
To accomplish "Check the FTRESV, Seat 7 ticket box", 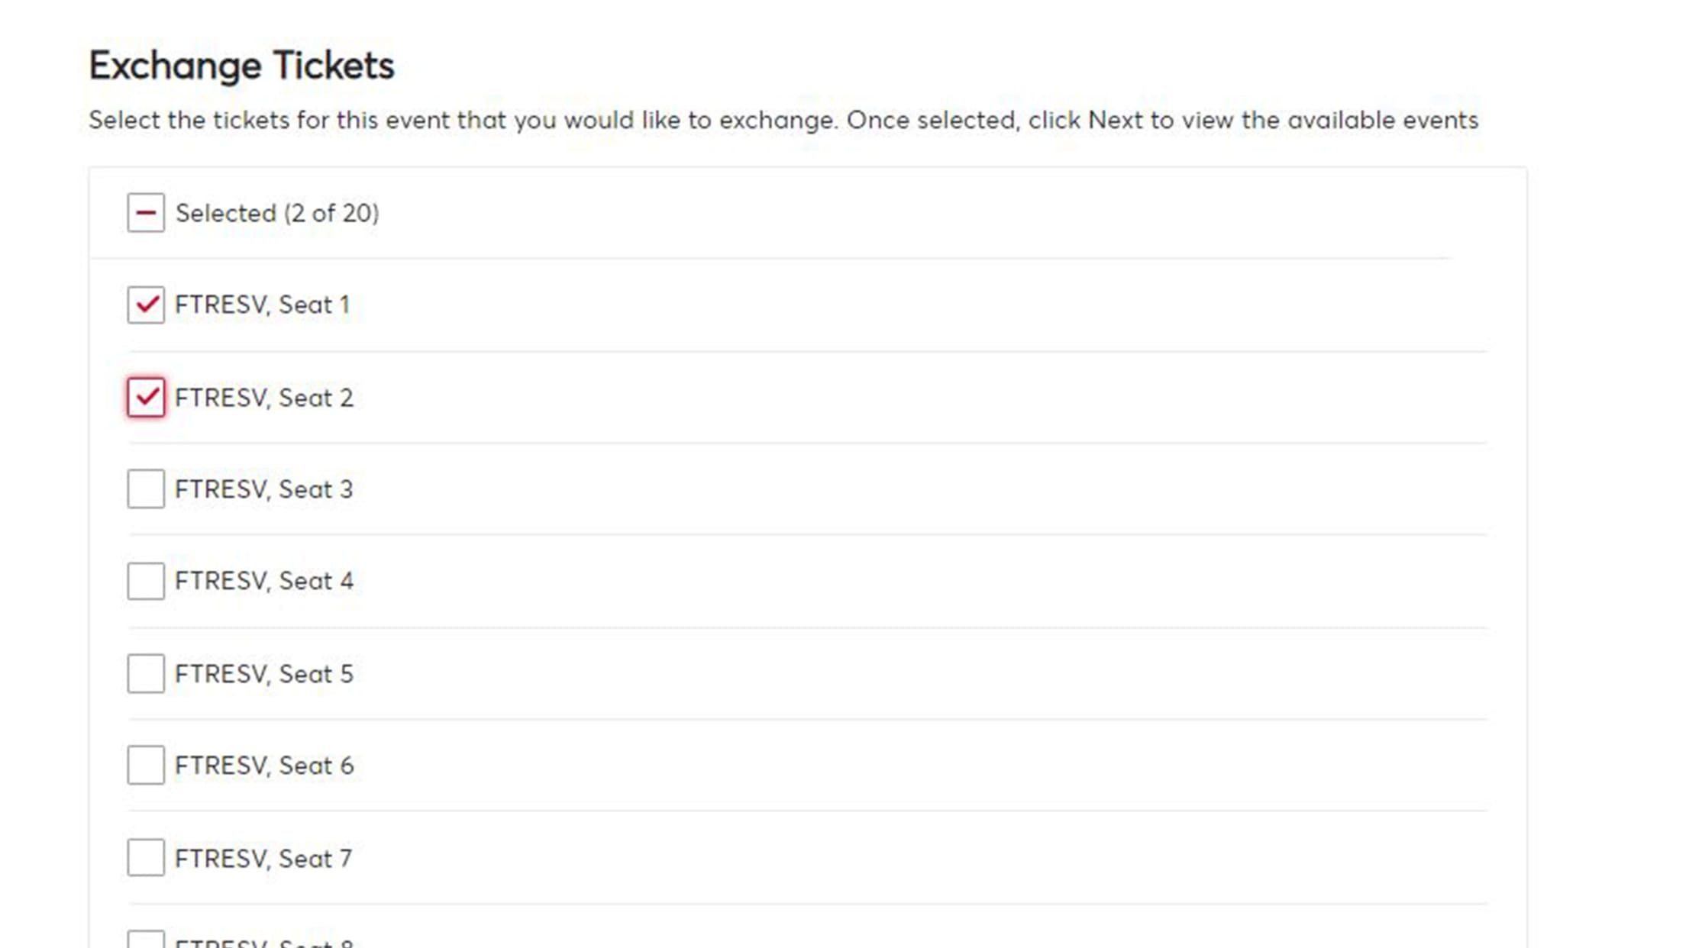I will pos(146,858).
